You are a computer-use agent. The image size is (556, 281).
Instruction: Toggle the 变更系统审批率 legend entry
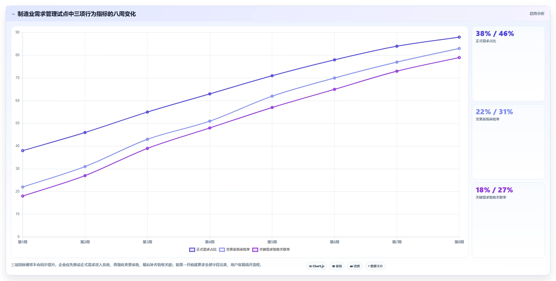point(235,249)
